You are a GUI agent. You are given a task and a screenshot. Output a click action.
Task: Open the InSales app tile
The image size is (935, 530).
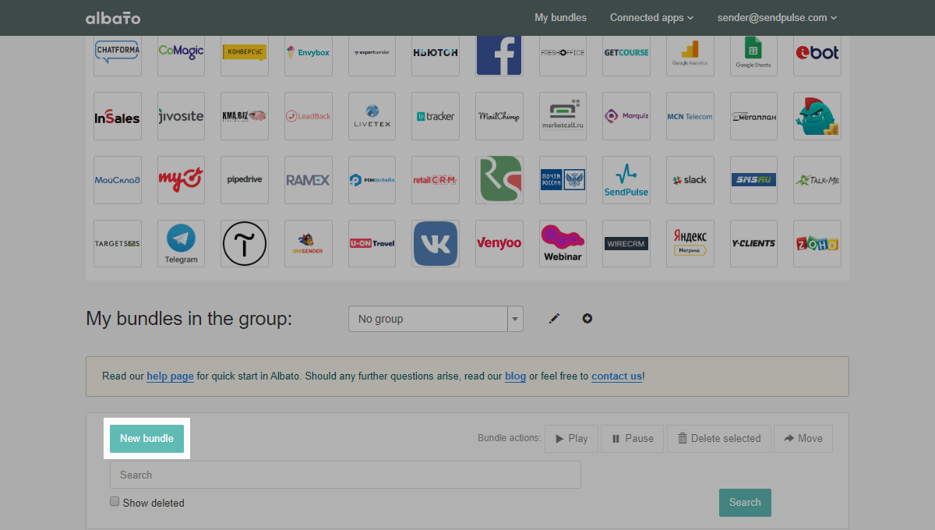pos(118,116)
